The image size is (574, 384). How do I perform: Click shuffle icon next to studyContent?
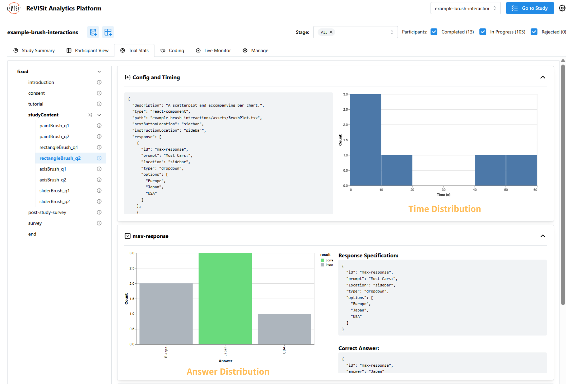90,115
